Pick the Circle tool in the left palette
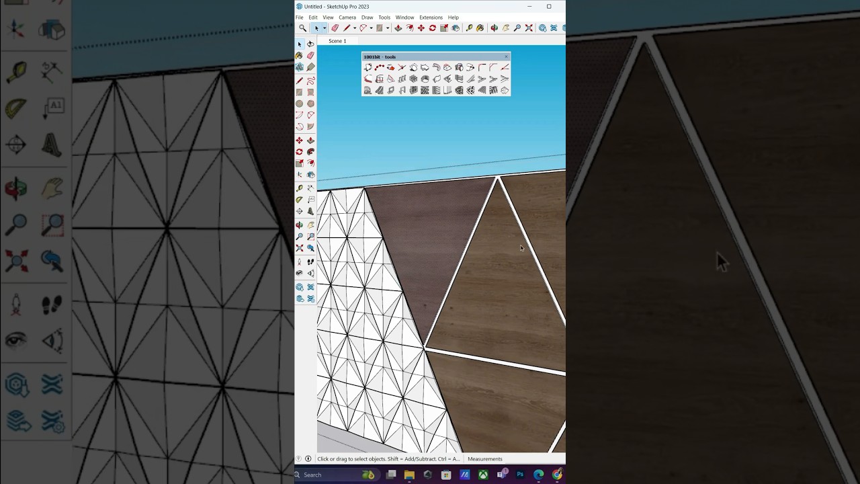Image resolution: width=860 pixels, height=484 pixels. tap(299, 104)
